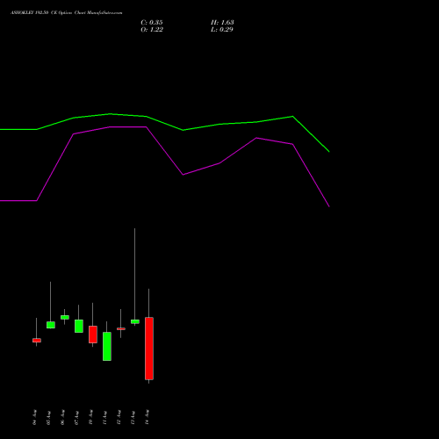Click the '06 Aug' date label
The width and height of the screenshot is (439, 439).
pyautogui.click(x=62, y=417)
